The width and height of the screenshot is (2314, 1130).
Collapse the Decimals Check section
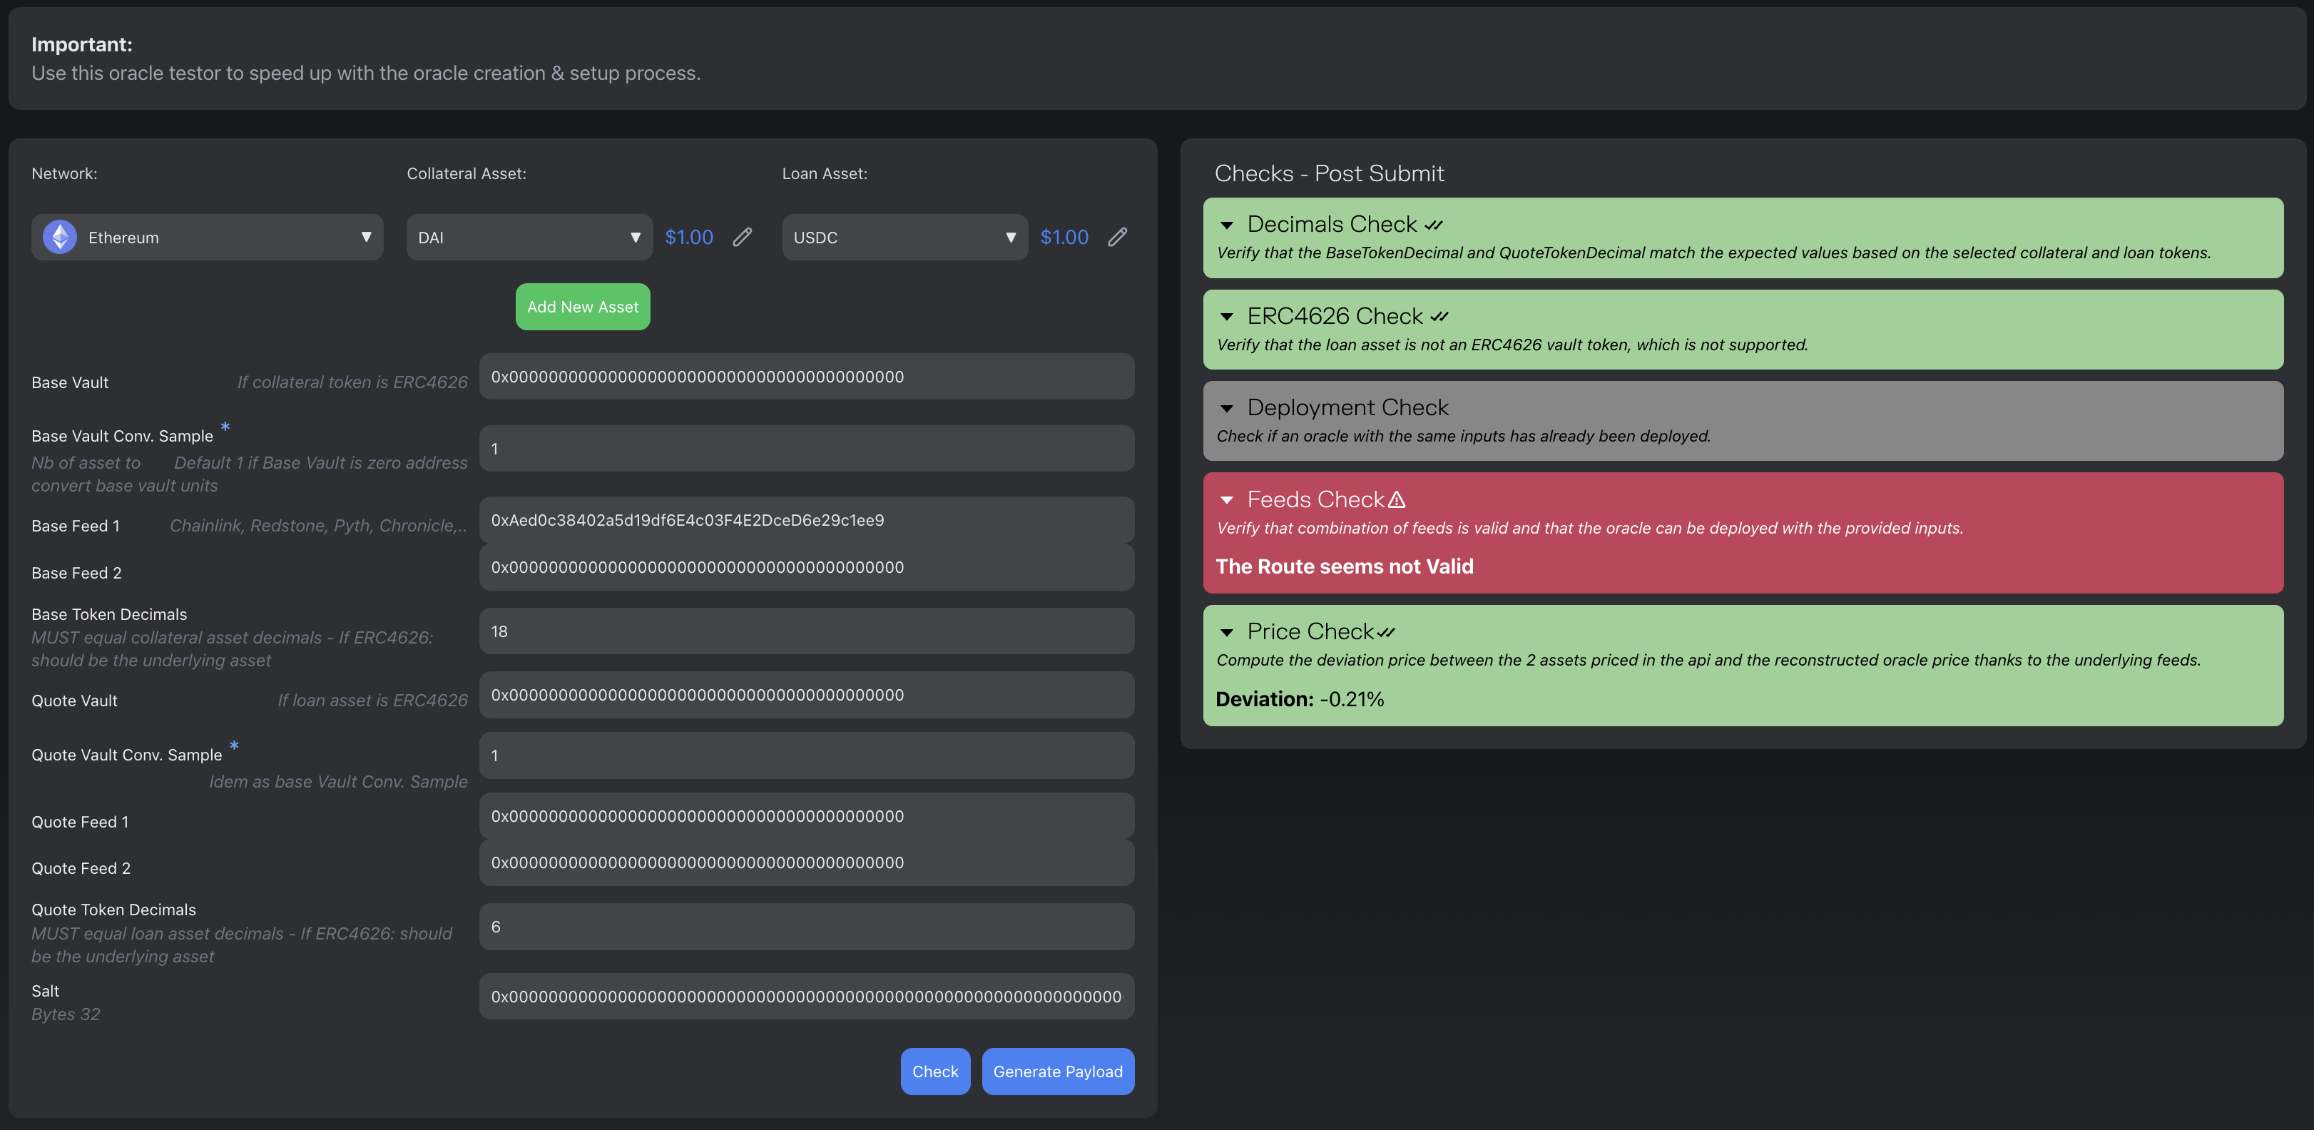[x=1227, y=225]
